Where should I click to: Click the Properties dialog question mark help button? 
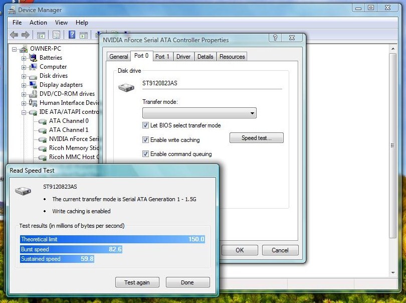tap(275, 38)
